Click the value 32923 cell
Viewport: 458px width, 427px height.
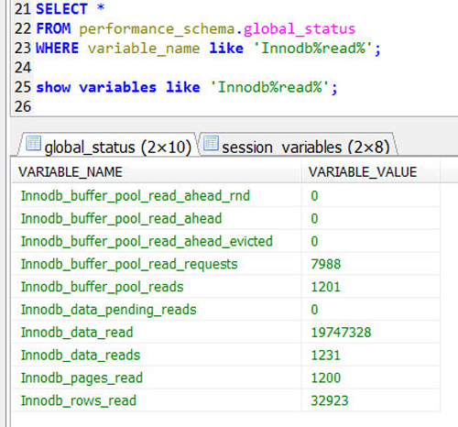pos(371,400)
